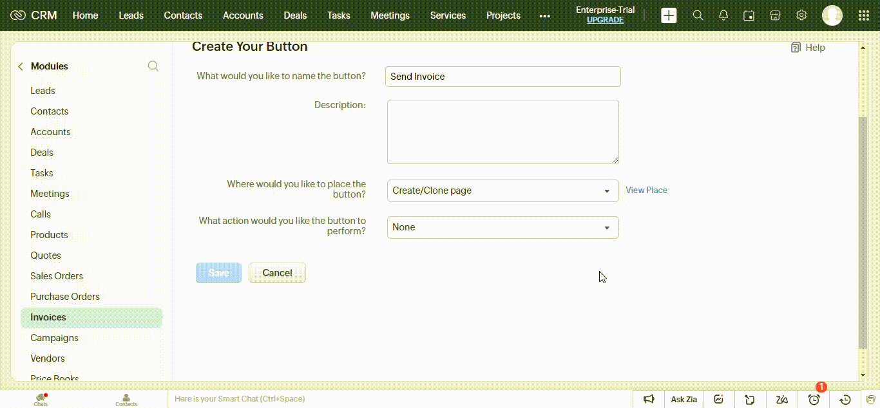Open the button action dropdown showing None
880x408 pixels.
[x=502, y=227]
